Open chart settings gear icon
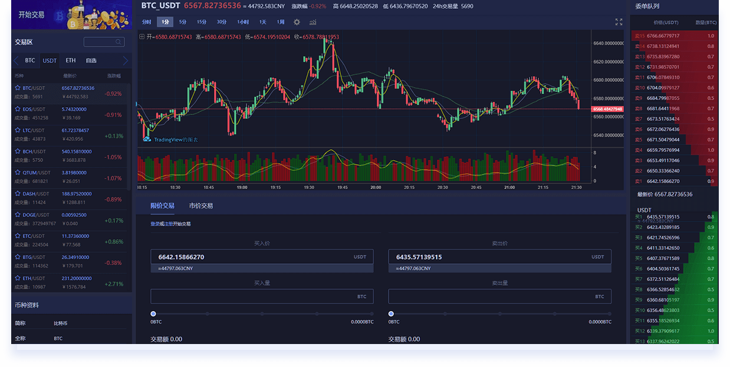This screenshot has width=730, height=367. [x=297, y=22]
